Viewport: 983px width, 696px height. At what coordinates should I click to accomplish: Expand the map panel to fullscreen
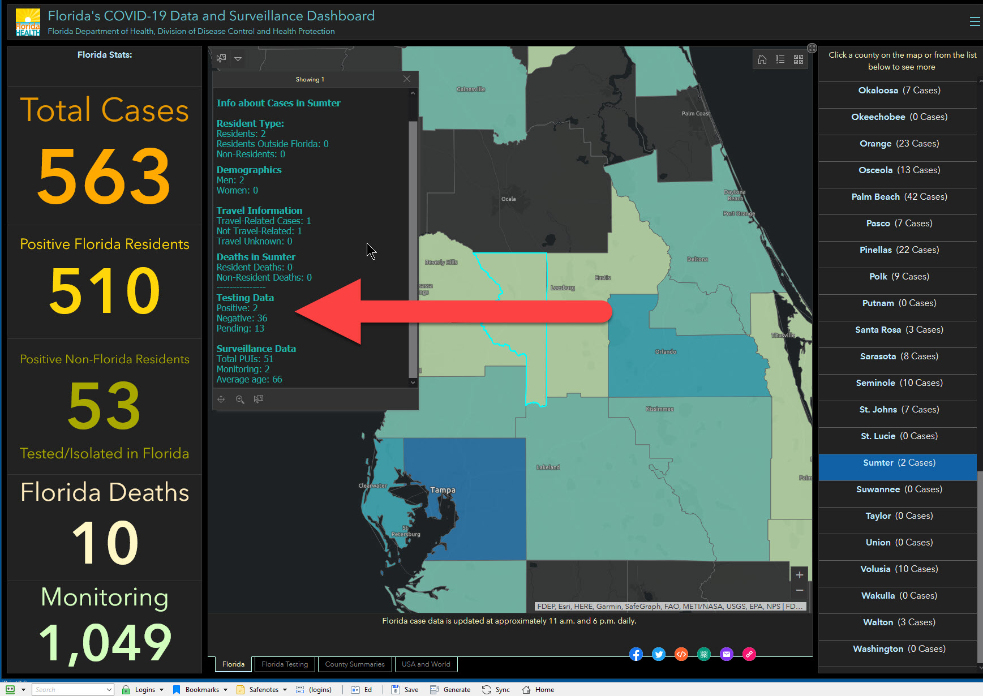point(812,48)
